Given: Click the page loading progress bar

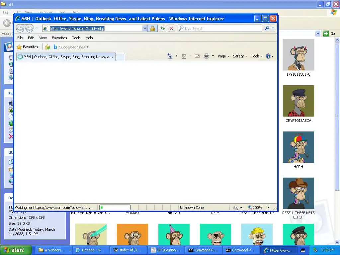Looking at the screenshot, I should pos(115,207).
